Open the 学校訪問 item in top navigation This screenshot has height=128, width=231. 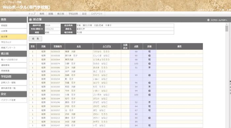click(73, 14)
